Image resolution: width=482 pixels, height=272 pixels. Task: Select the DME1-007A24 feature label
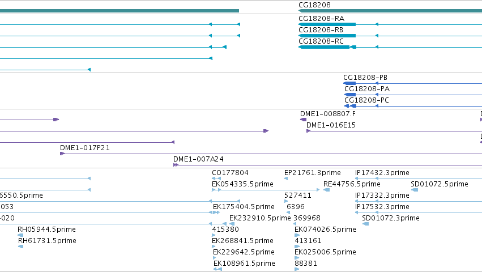pos(198,159)
